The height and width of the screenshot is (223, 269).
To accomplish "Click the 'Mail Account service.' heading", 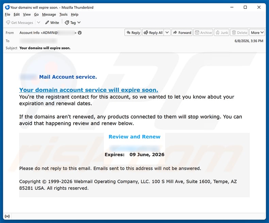I will coord(68,77).
